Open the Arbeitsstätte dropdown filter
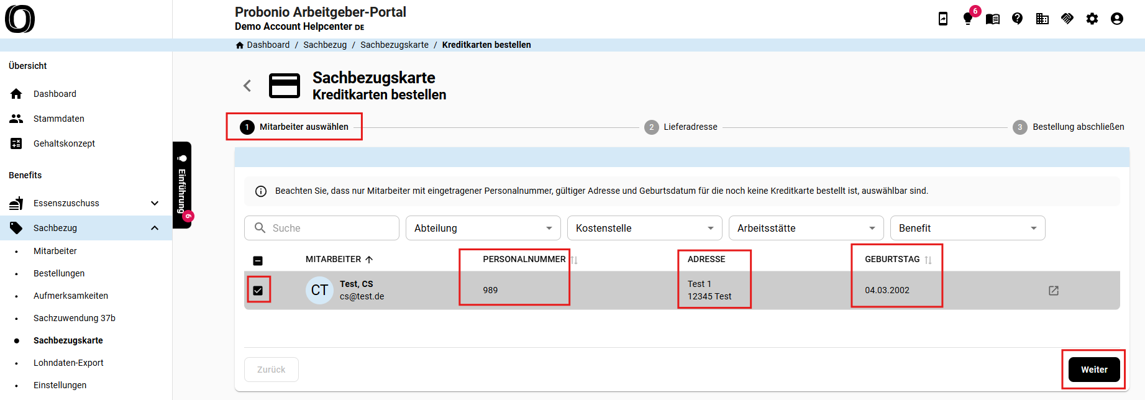Viewport: 1145px width, 400px height. click(806, 228)
